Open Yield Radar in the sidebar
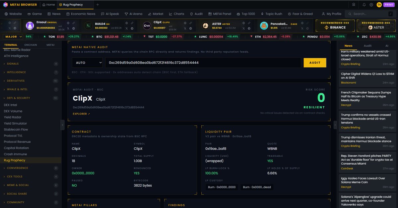The height and width of the screenshot is (208, 398). (x=13, y=117)
